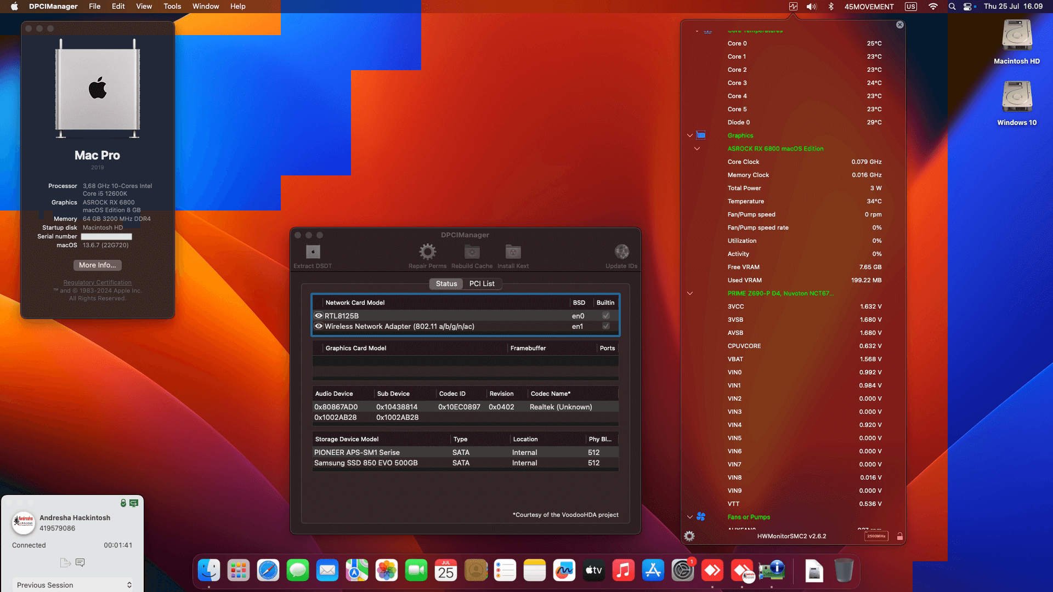Open the Bluetooth menu bar icon
Image resolution: width=1053 pixels, height=592 pixels.
click(x=831, y=7)
